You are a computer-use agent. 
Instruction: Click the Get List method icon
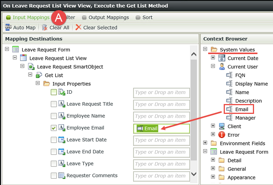[39, 75]
